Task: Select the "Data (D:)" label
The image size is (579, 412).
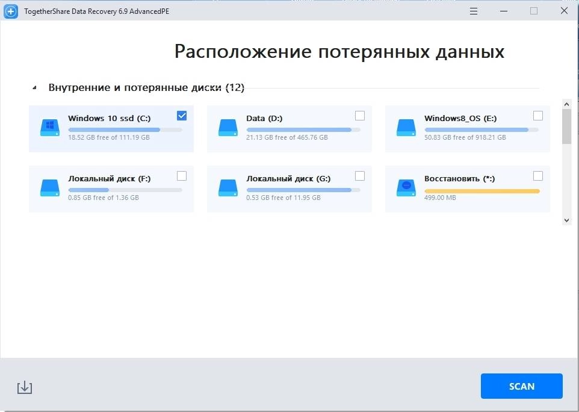Action: coord(264,118)
